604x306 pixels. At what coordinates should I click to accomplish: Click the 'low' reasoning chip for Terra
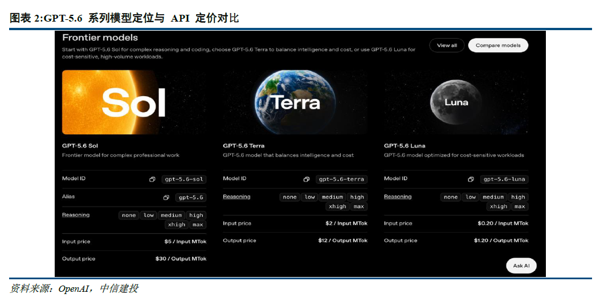[x=310, y=197]
